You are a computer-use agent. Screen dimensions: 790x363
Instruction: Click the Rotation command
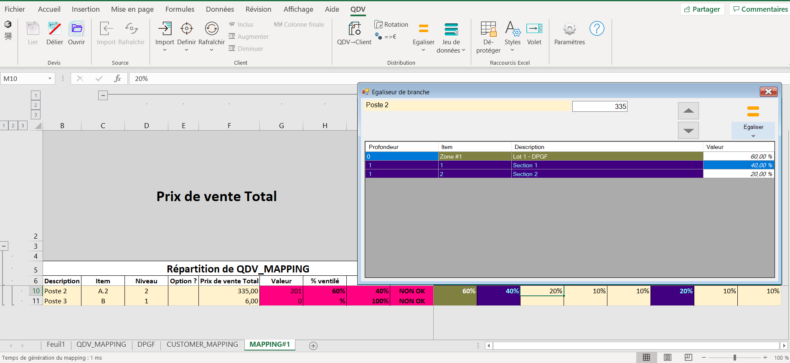pos(391,25)
